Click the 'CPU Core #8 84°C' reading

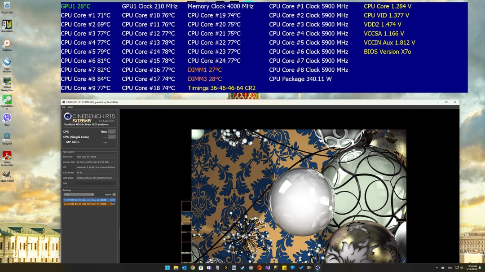[86, 79]
